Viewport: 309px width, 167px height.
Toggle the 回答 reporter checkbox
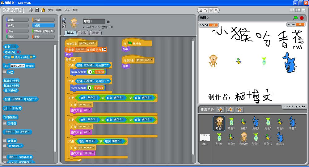point(4,72)
